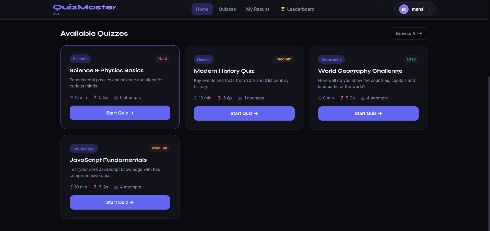The image size is (490, 231).
Task: Click the Technology category tag
Action: (x=83, y=148)
